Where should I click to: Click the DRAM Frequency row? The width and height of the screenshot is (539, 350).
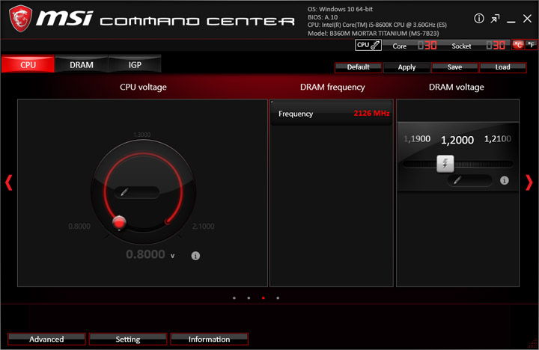pyautogui.click(x=332, y=114)
